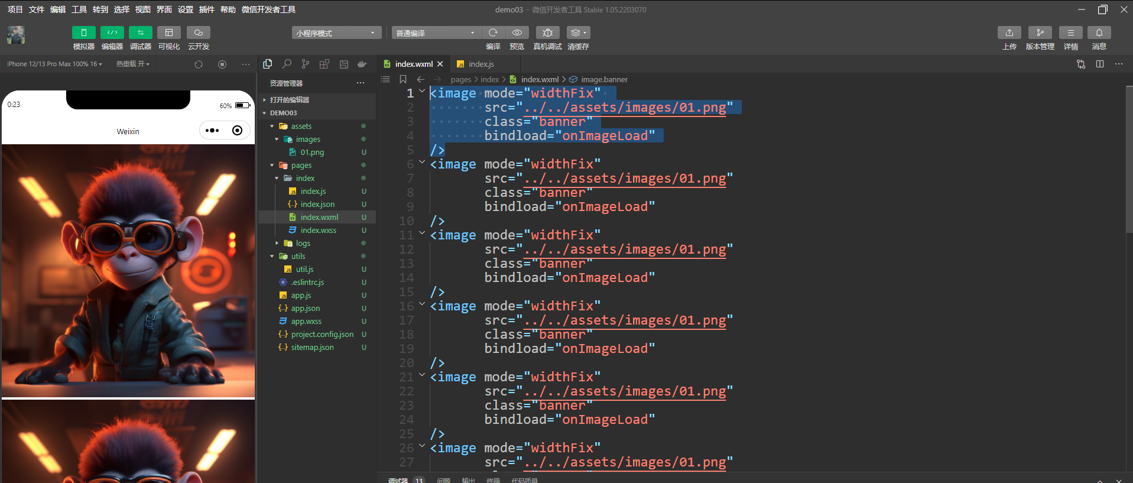Open the 微信开发者工具 menu
This screenshot has width=1133, height=483.
pos(269,9)
